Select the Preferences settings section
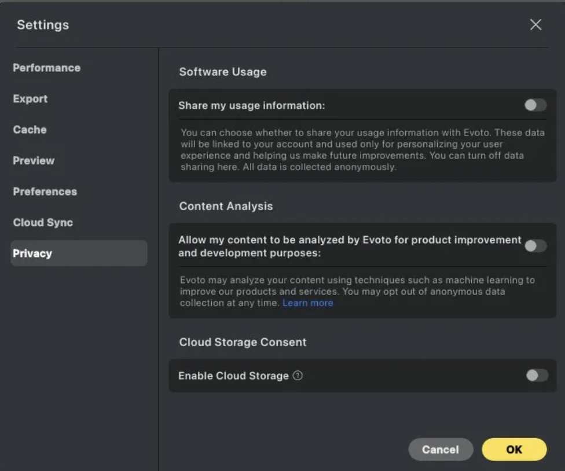The image size is (565, 471). pyautogui.click(x=45, y=192)
